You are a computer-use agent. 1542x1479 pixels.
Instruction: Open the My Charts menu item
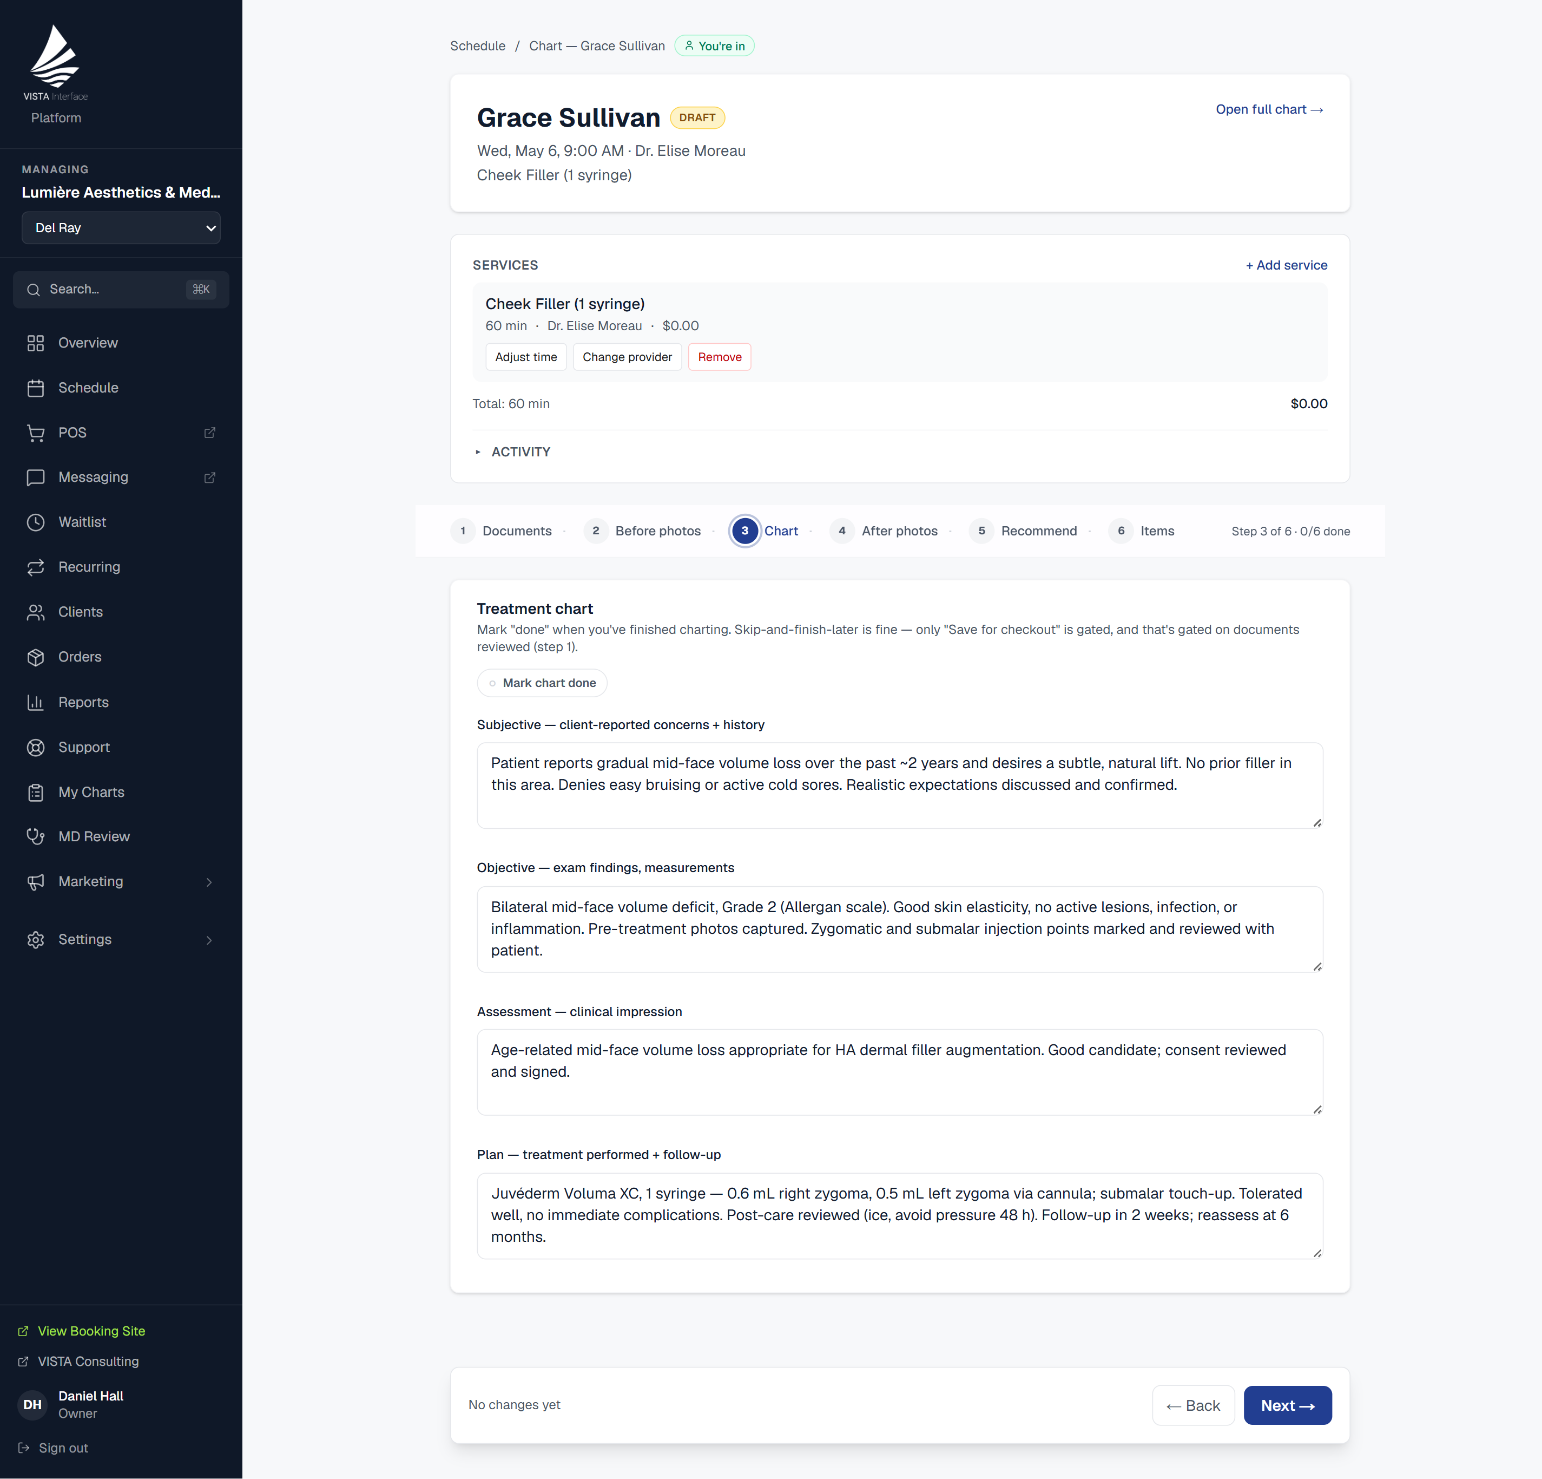tap(121, 792)
